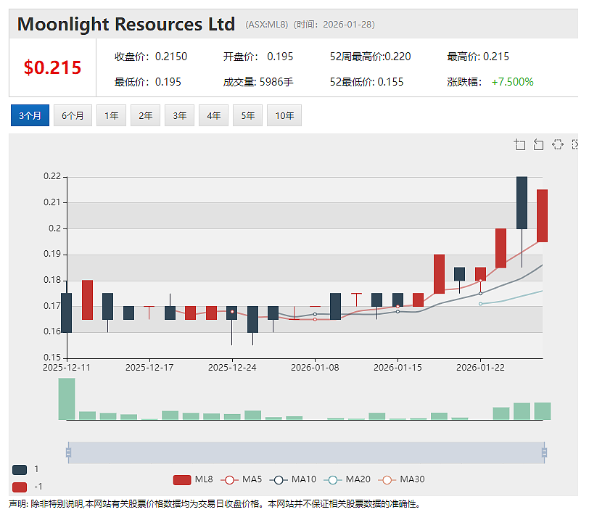
Task: Toggle the MA5 line in legend
Action: (x=241, y=479)
